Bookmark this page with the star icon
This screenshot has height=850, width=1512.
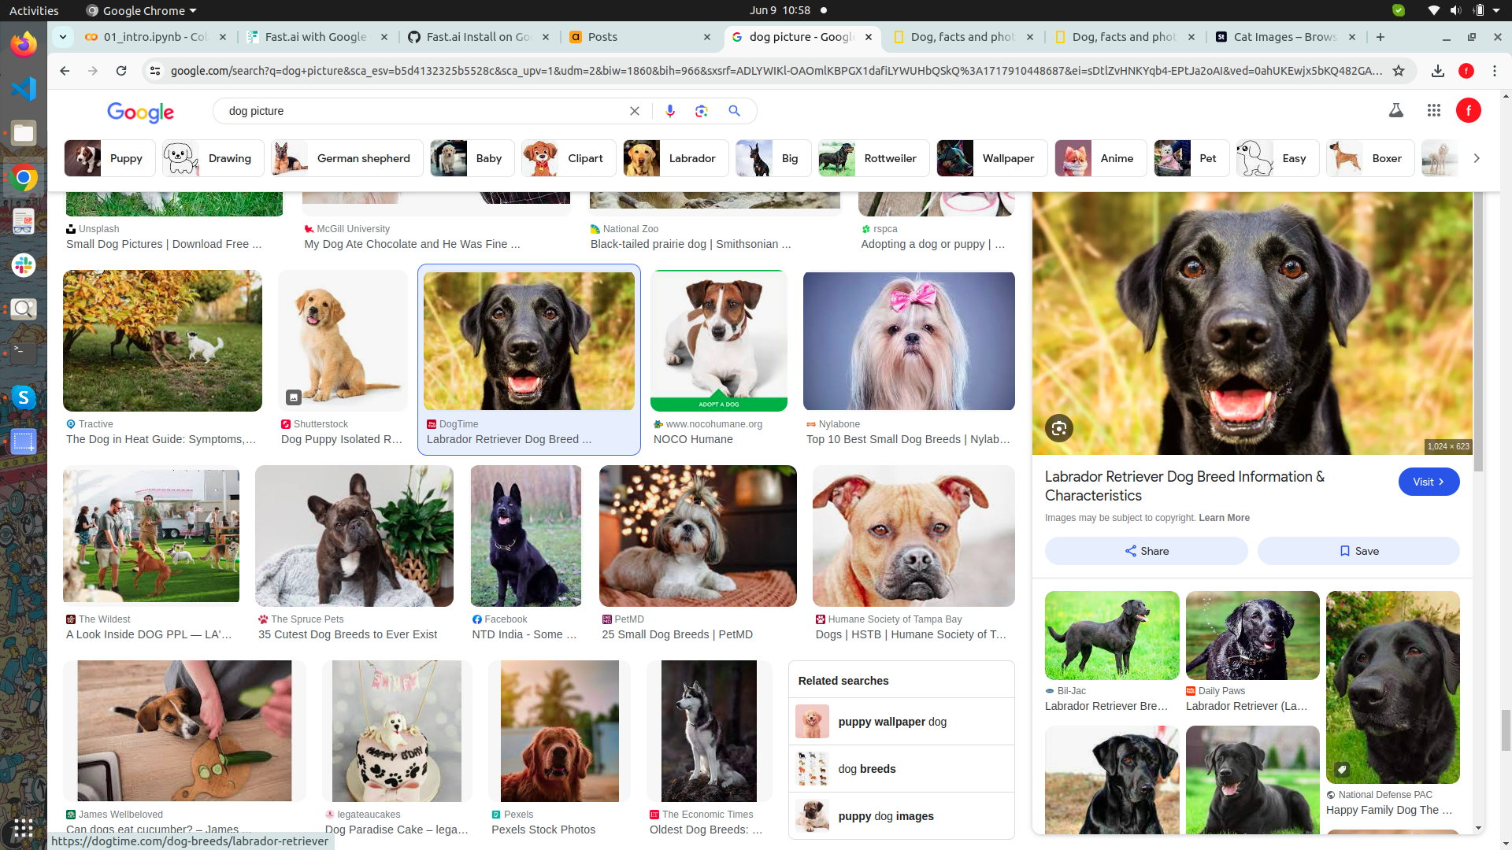[x=1399, y=71]
